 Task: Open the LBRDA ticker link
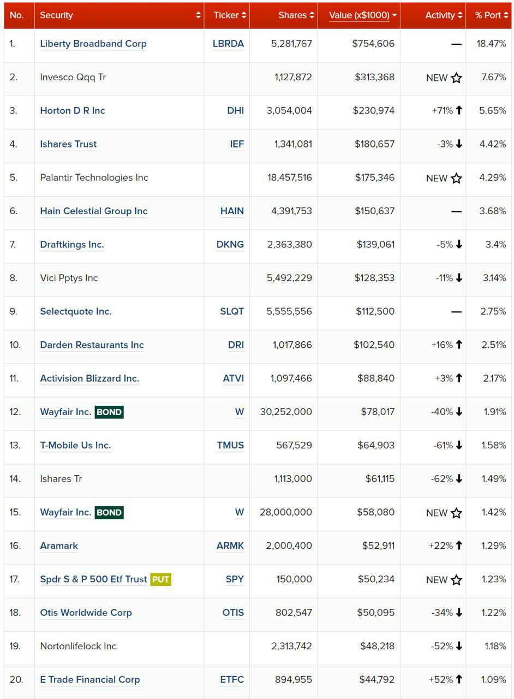228,44
